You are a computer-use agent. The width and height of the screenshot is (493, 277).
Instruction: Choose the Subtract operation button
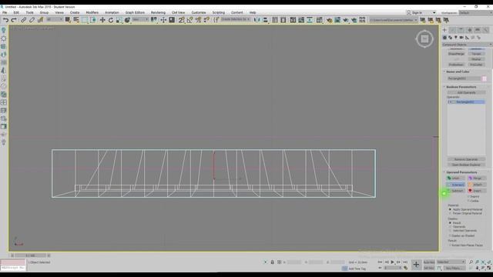coord(455,191)
